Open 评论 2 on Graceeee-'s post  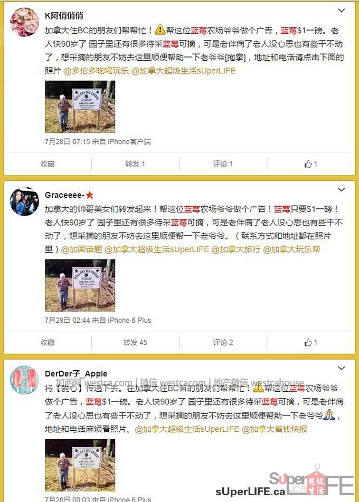(x=223, y=343)
